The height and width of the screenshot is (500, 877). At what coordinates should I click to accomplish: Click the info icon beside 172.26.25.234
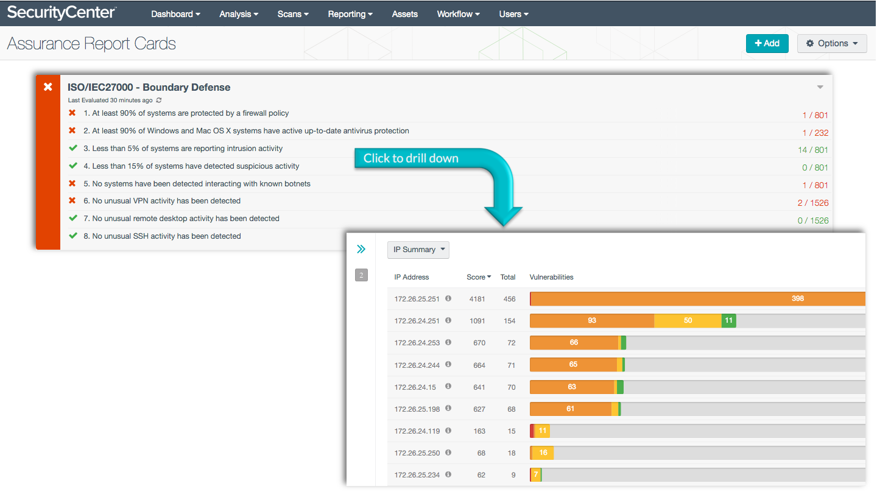click(448, 474)
